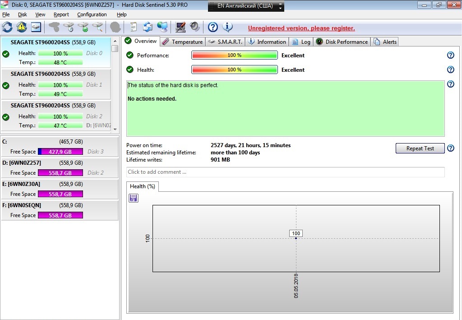
Task: Click the disk list scrollbar thumb
Action: point(115,48)
